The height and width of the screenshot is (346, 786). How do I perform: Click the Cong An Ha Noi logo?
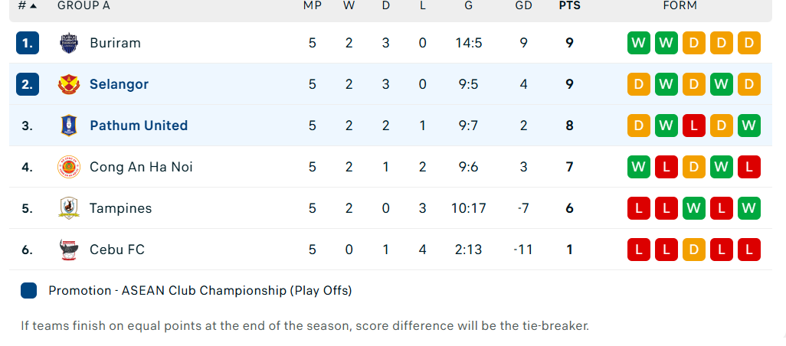[69, 167]
